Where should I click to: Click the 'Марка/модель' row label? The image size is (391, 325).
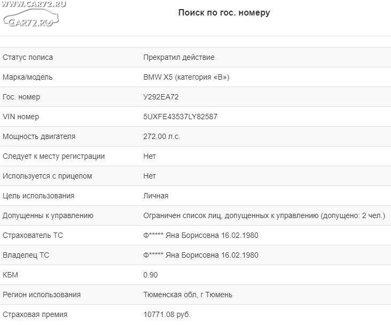coord(28,77)
